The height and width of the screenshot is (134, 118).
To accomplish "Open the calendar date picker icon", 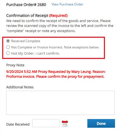I will [x=65, y=123].
